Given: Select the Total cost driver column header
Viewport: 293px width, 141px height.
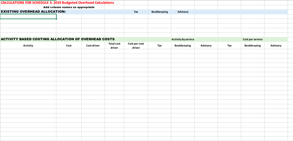Looking at the screenshot, I should [114, 45].
